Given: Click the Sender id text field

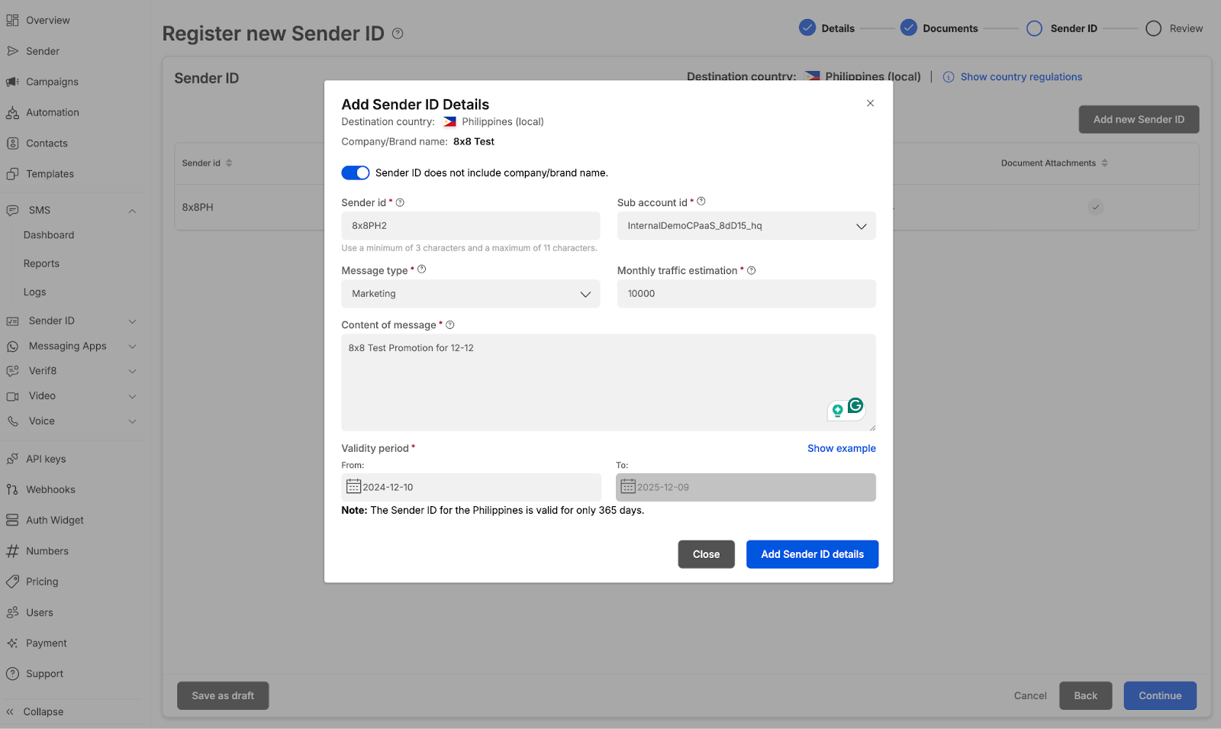Looking at the screenshot, I should pos(470,226).
